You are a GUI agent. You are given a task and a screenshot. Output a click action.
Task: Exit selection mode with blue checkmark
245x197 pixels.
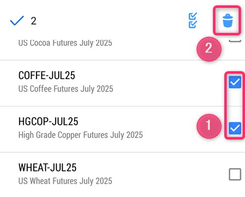17,21
